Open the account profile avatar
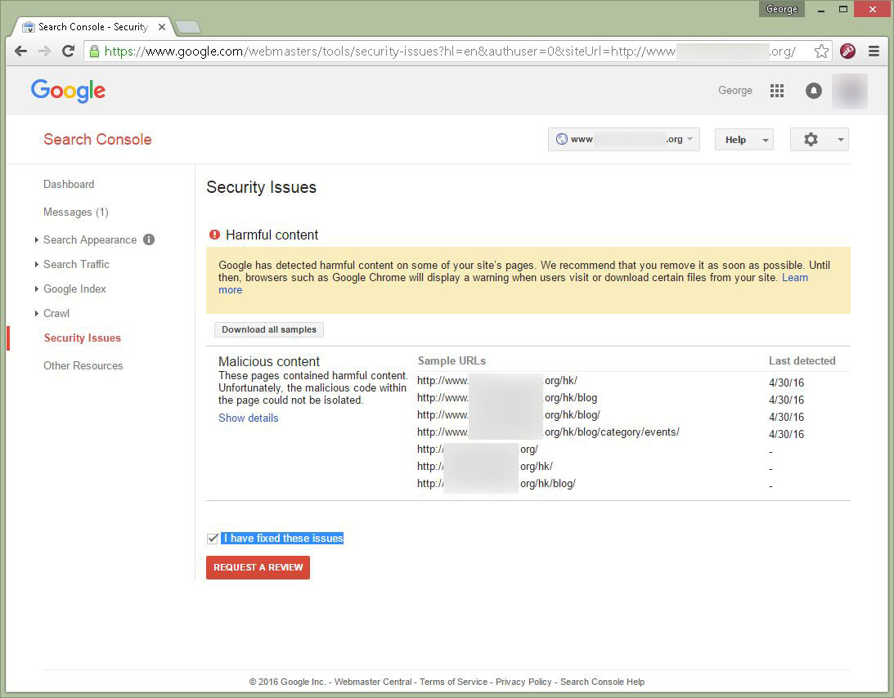Image resolution: width=894 pixels, height=698 pixels. click(x=850, y=92)
